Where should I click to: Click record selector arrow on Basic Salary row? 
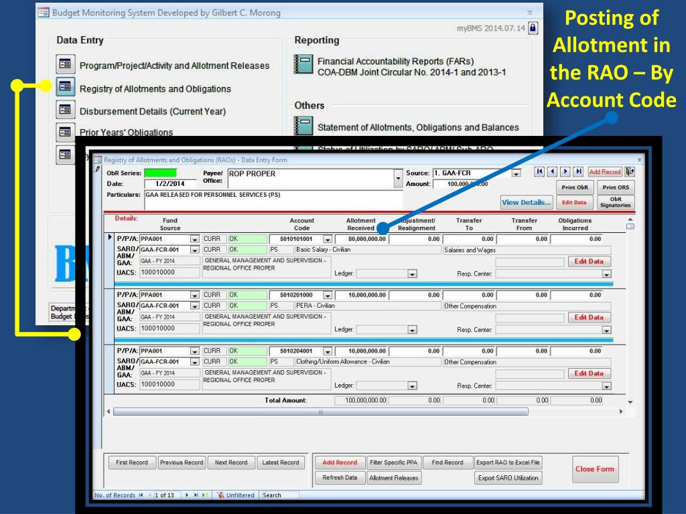109,238
